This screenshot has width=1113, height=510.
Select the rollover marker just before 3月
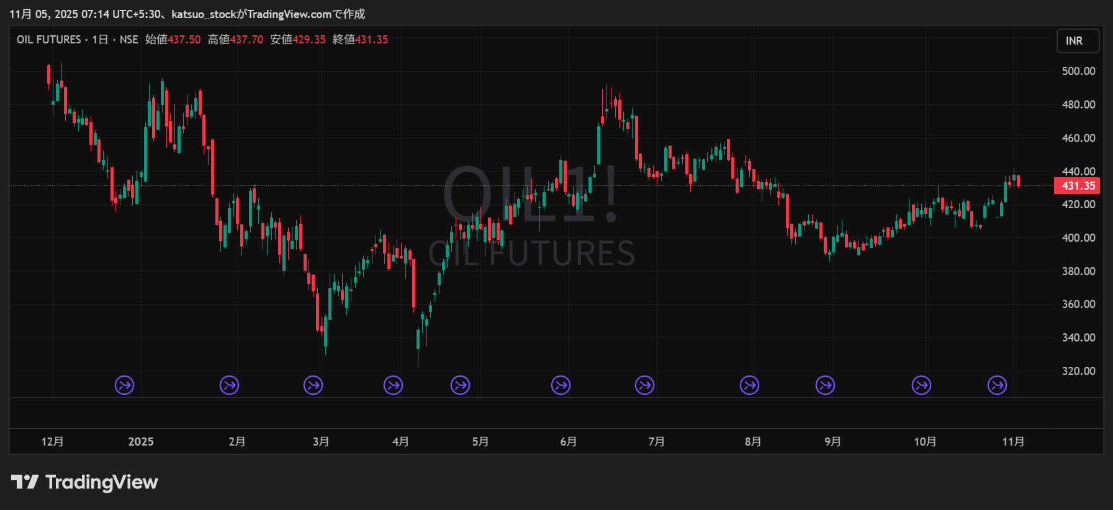point(313,385)
